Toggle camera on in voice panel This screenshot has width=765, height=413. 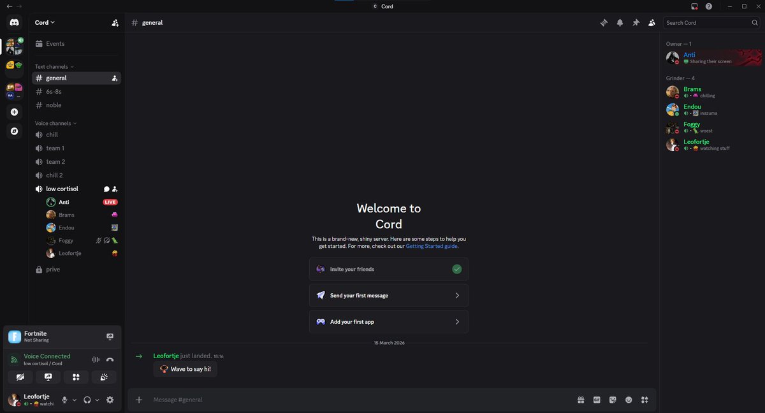point(20,377)
